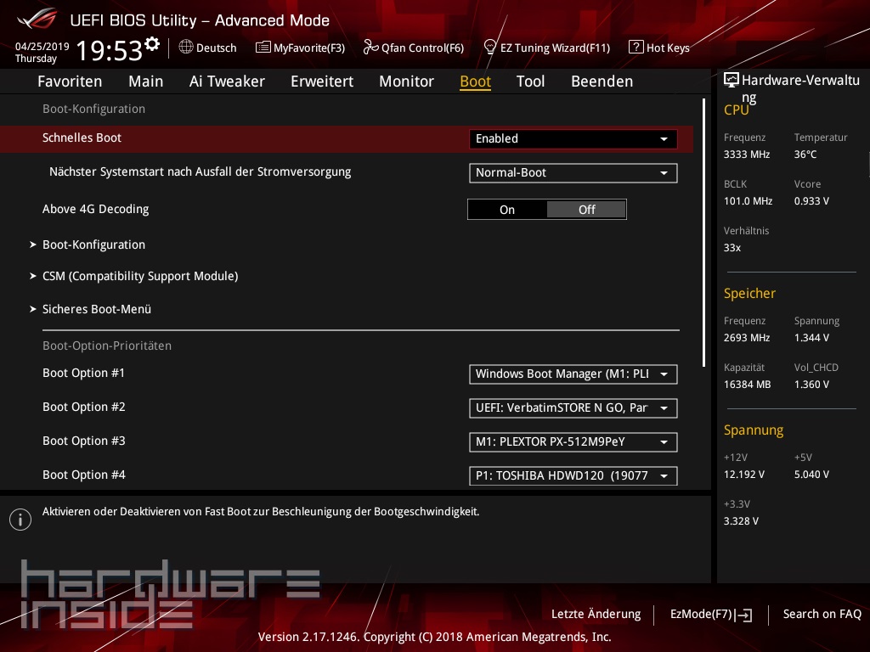Expand the Sicheres Boot-Menü submenu
The width and height of the screenshot is (870, 652).
tap(96, 309)
